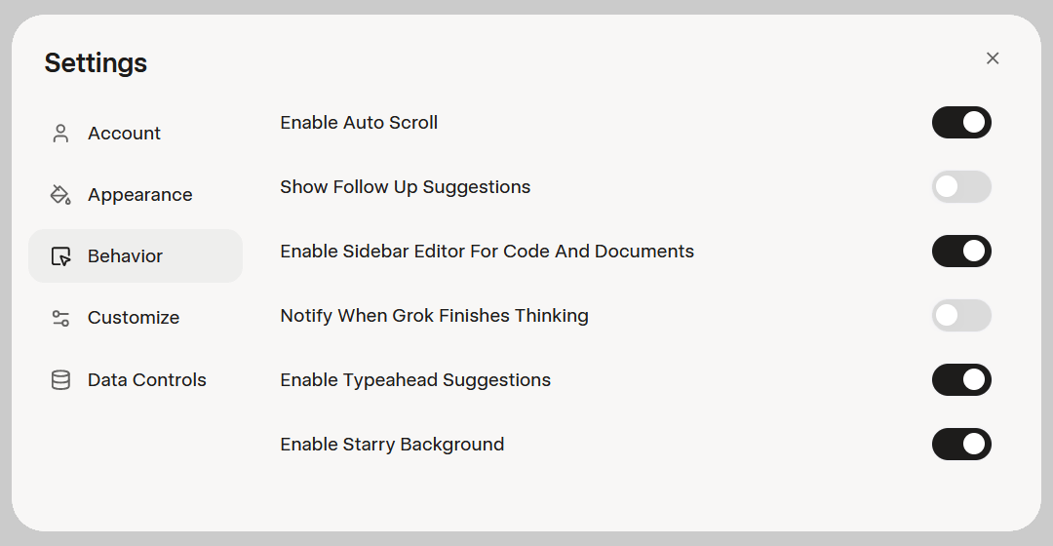Viewport: 1053px width, 546px height.
Task: Click the Data Controls database icon
Action: pyautogui.click(x=60, y=380)
